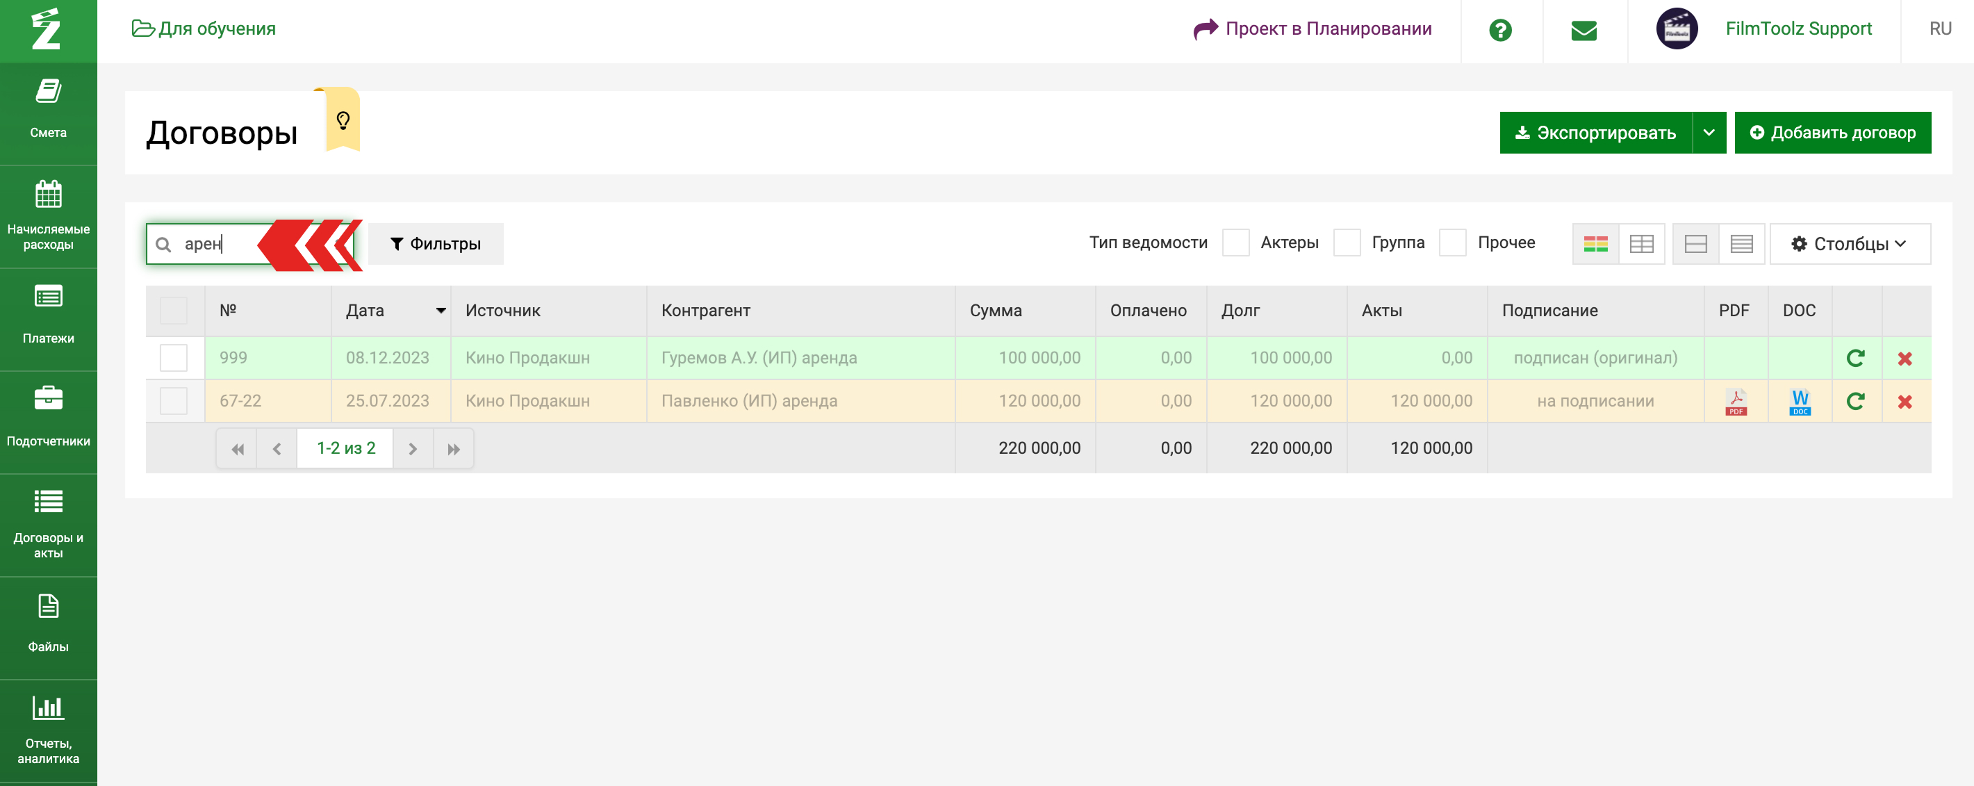
Task: Open DOC file for contract 67-22
Action: pos(1800,402)
